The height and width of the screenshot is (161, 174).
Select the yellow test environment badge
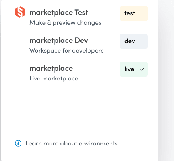tap(134, 13)
